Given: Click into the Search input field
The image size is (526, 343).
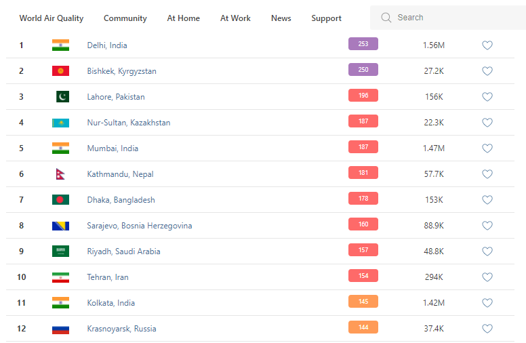Looking at the screenshot, I should point(454,18).
